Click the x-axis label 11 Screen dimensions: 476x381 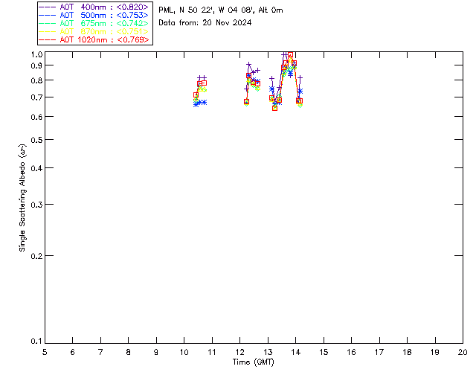pyautogui.click(x=212, y=352)
